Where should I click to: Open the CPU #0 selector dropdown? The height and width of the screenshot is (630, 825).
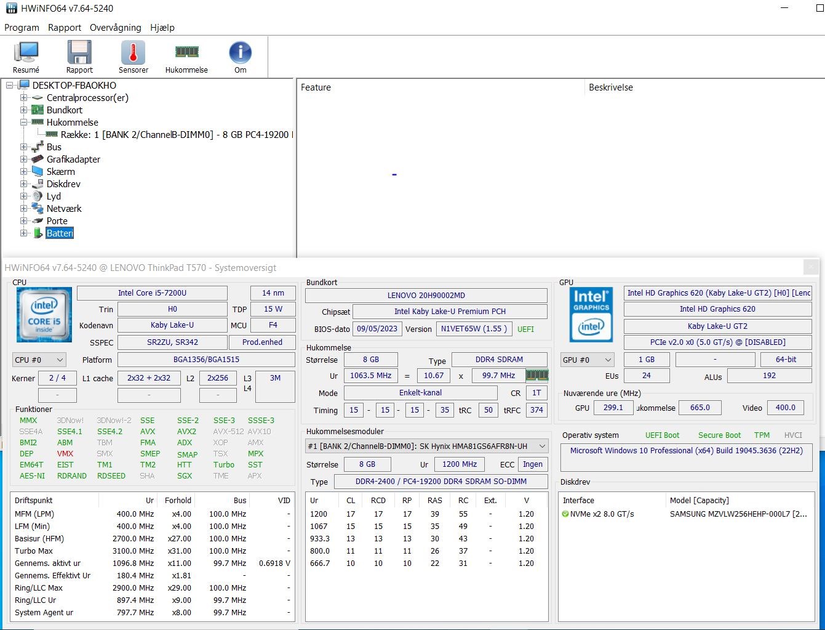[39, 360]
